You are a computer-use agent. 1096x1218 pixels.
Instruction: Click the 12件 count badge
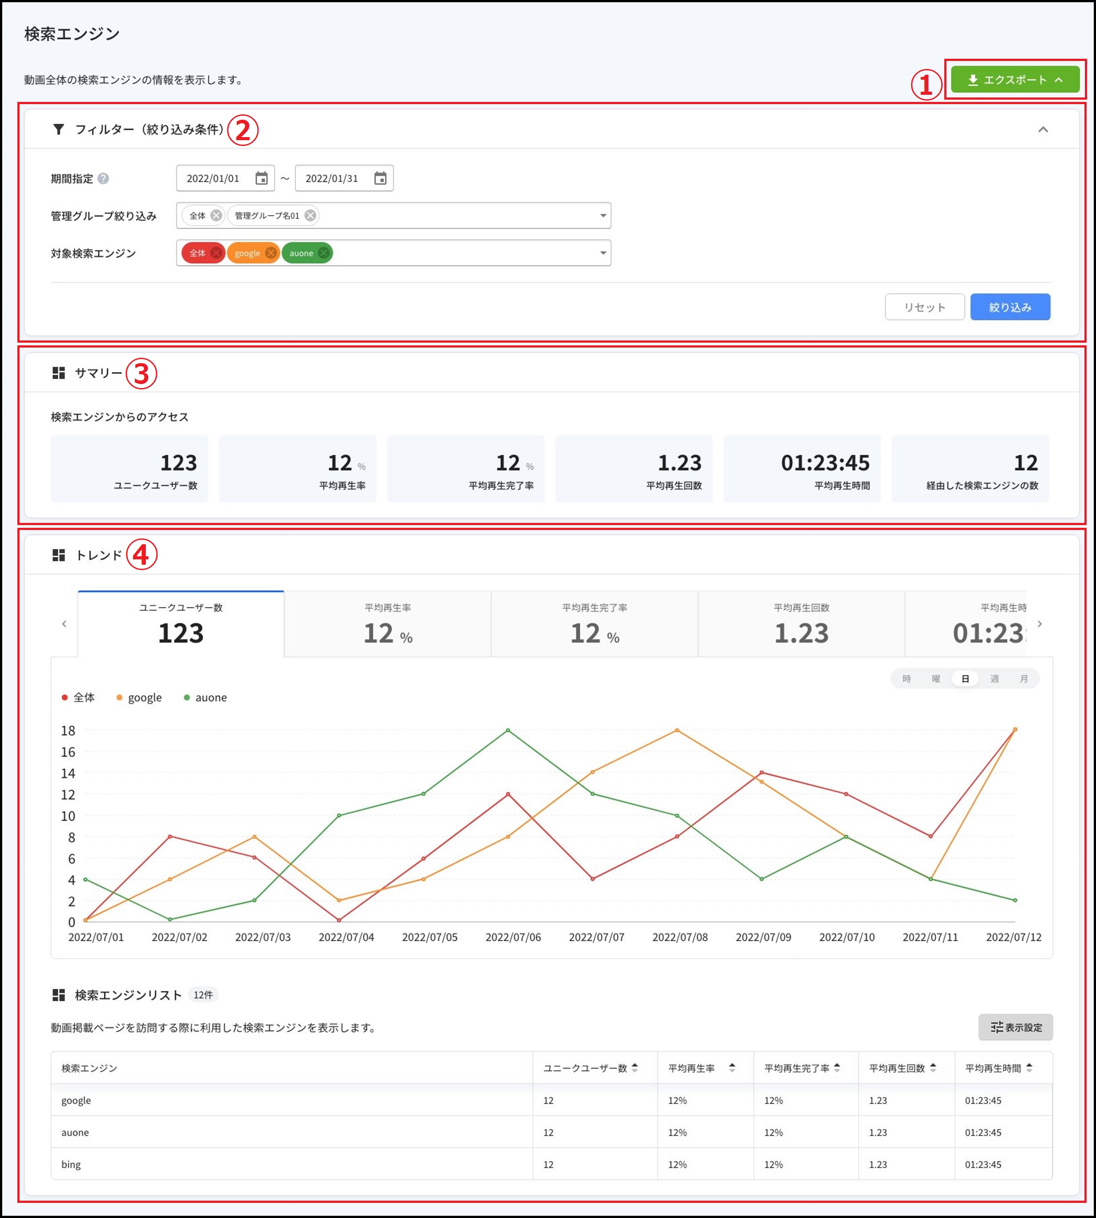click(x=203, y=995)
